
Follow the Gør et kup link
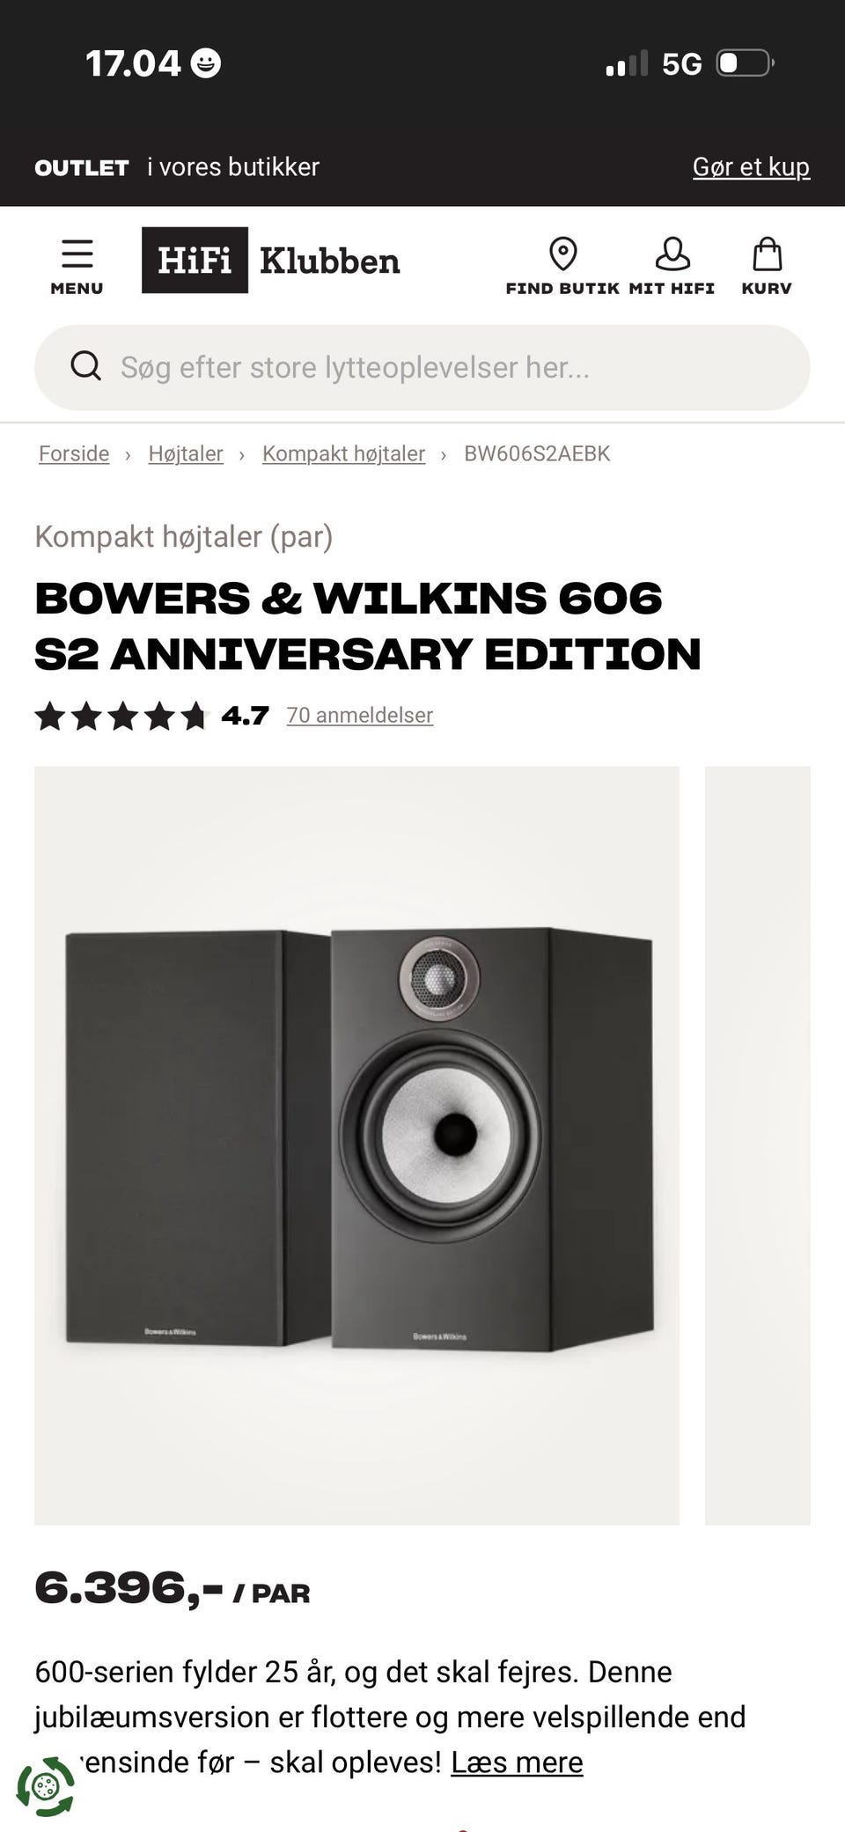(751, 166)
